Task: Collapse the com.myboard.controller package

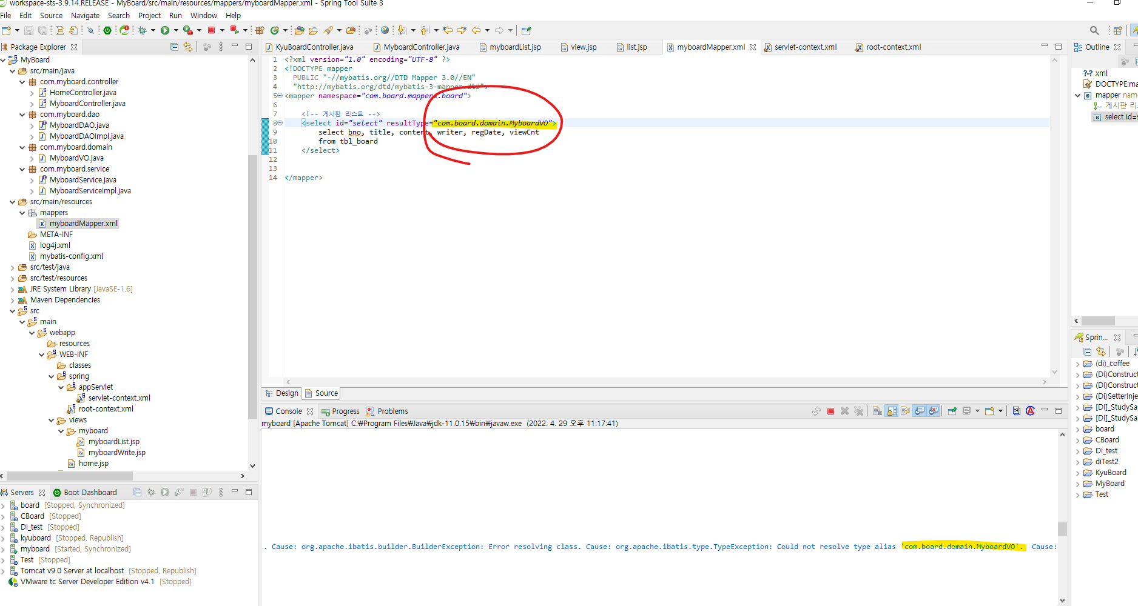Action: coord(22,82)
